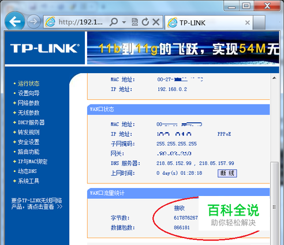This screenshot has width=284, height=245.
Task: Click LAN IP address 192.168.0.2
Action: [172, 89]
